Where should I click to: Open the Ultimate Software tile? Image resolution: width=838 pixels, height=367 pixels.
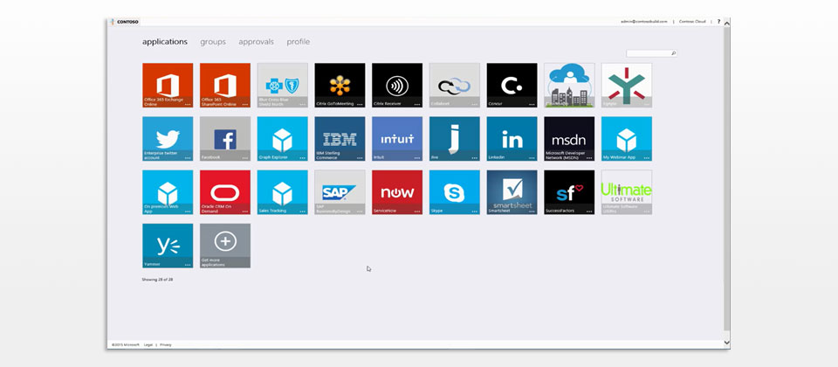coord(627,192)
